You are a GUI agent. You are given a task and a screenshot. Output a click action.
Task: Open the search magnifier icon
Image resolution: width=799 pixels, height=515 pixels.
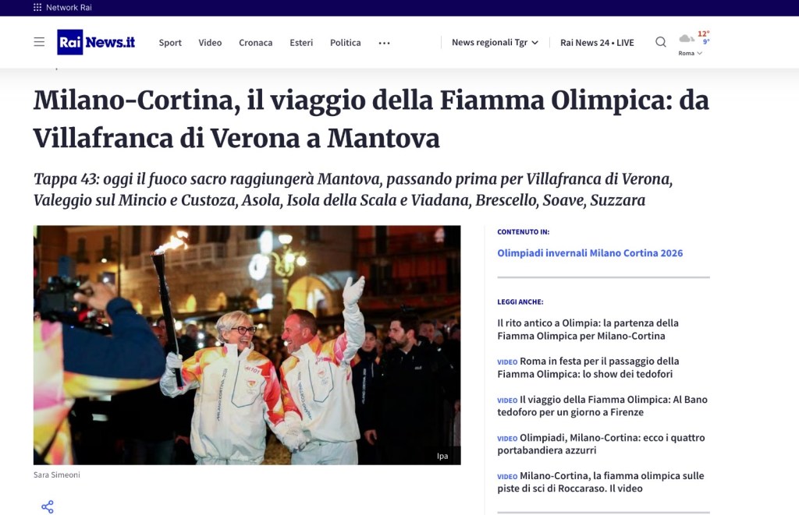(660, 42)
